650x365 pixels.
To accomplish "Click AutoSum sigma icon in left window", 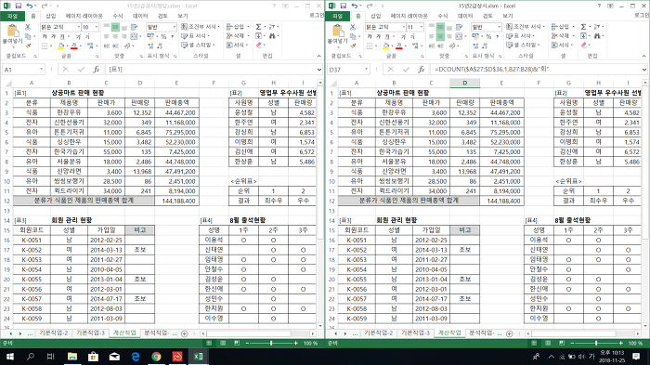I will pyautogui.click(x=258, y=27).
